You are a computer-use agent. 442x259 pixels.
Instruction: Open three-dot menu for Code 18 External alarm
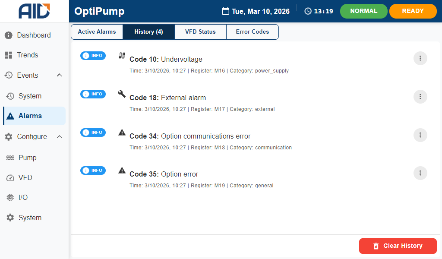(x=420, y=97)
